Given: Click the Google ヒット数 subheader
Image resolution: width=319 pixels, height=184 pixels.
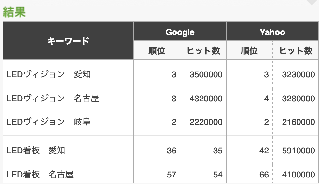Looking at the screenshot, I should 203,50.
